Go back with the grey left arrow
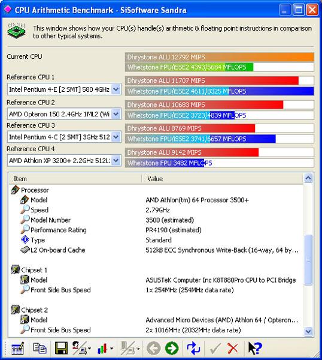 153,348
